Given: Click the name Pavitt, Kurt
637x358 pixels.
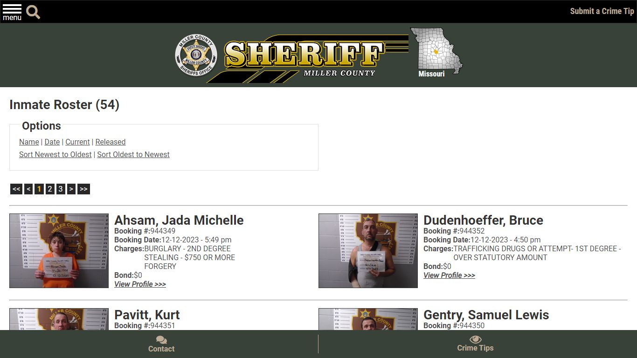Looking at the screenshot, I should 147,315.
